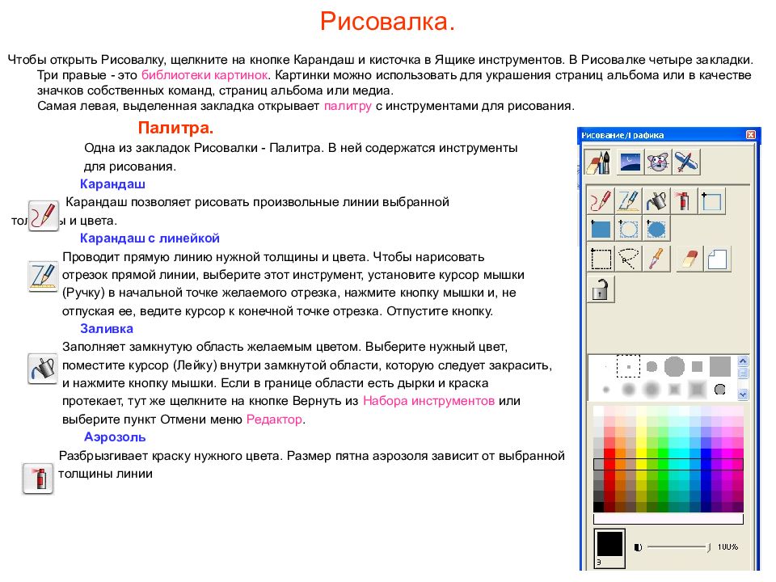The height and width of the screenshot is (582, 776).
Task: Activate the freeform lasso selection tool
Action: [628, 259]
